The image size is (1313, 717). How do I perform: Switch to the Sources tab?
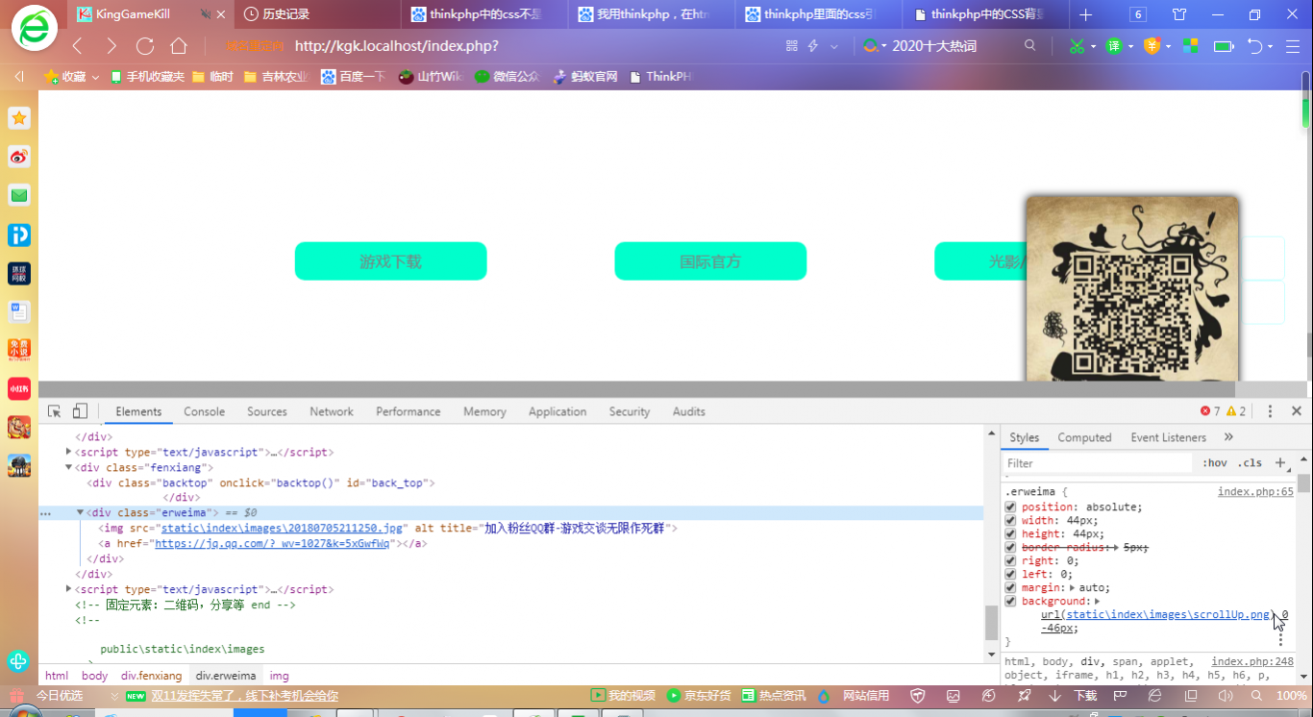click(267, 411)
